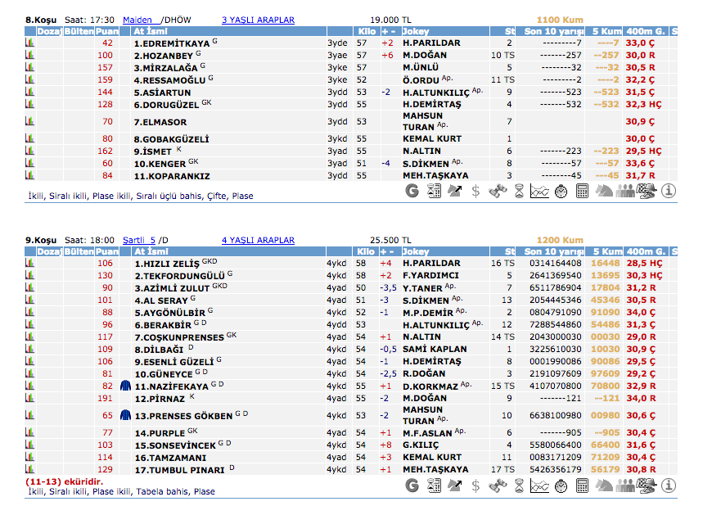Open the Maiden race type link
The height and width of the screenshot is (515, 703).
click(139, 20)
